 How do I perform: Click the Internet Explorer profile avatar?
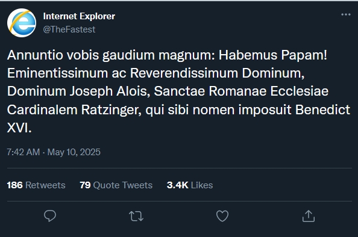pyautogui.click(x=22, y=23)
